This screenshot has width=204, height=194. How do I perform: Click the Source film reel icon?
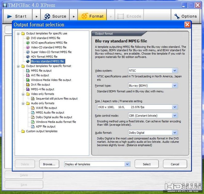point(47,17)
